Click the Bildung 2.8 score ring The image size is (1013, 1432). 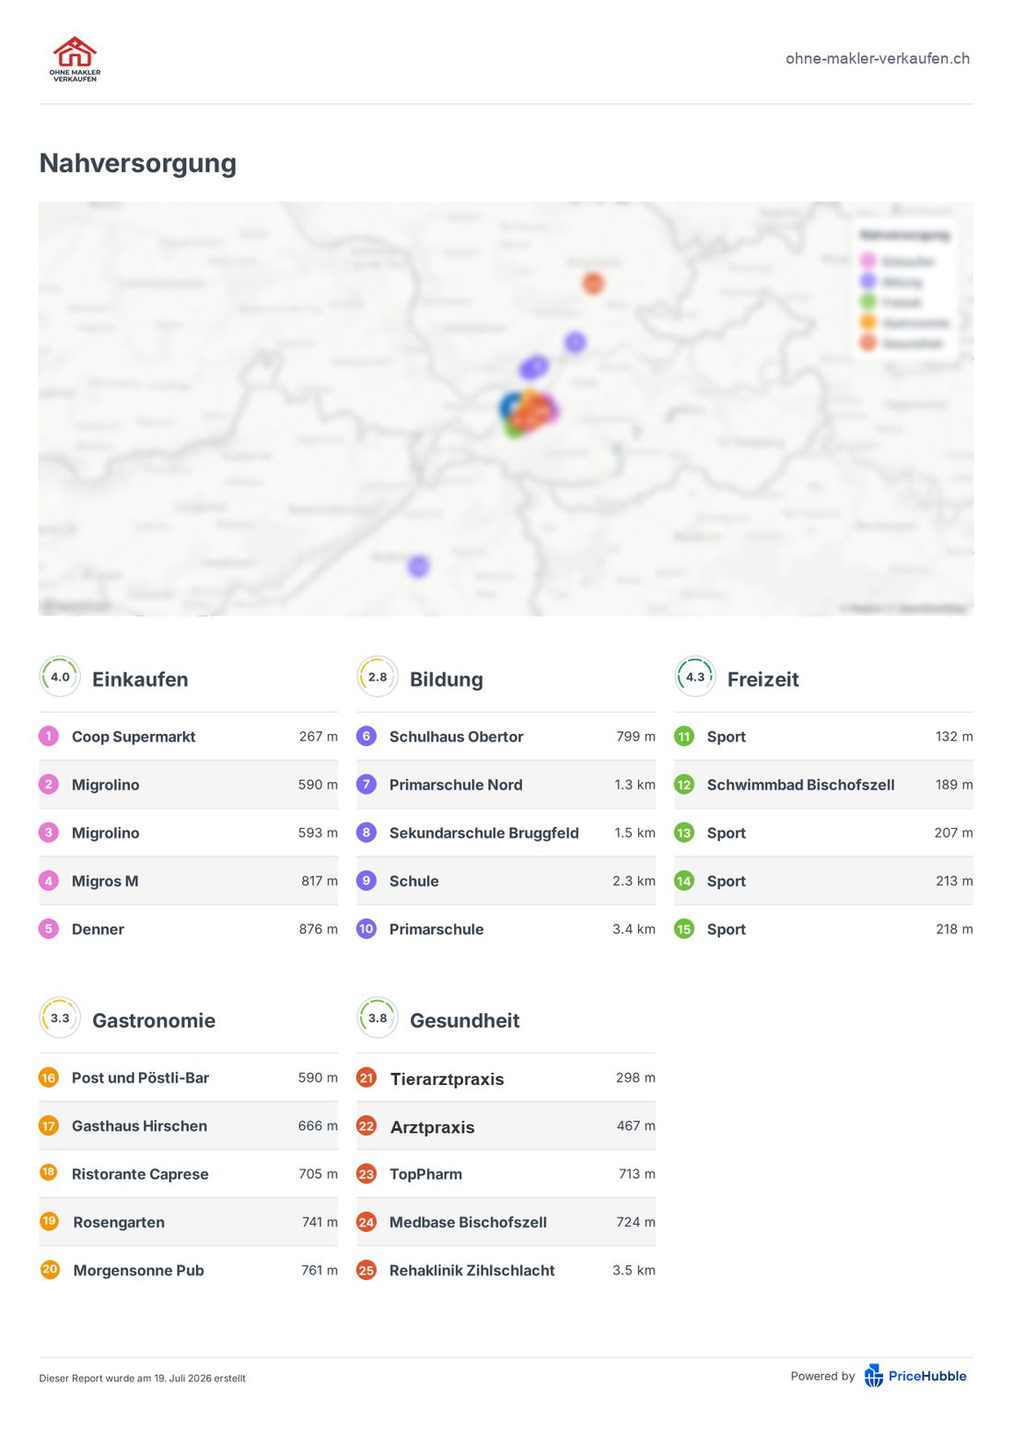[x=378, y=677]
